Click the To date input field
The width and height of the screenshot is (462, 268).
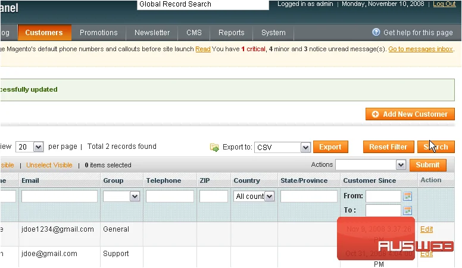pyautogui.click(x=383, y=210)
